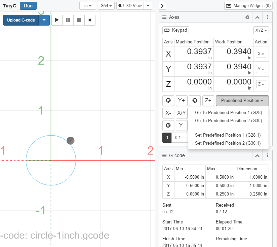Collapse the G-code widget
This screenshot has height=247, width=277.
(257, 155)
